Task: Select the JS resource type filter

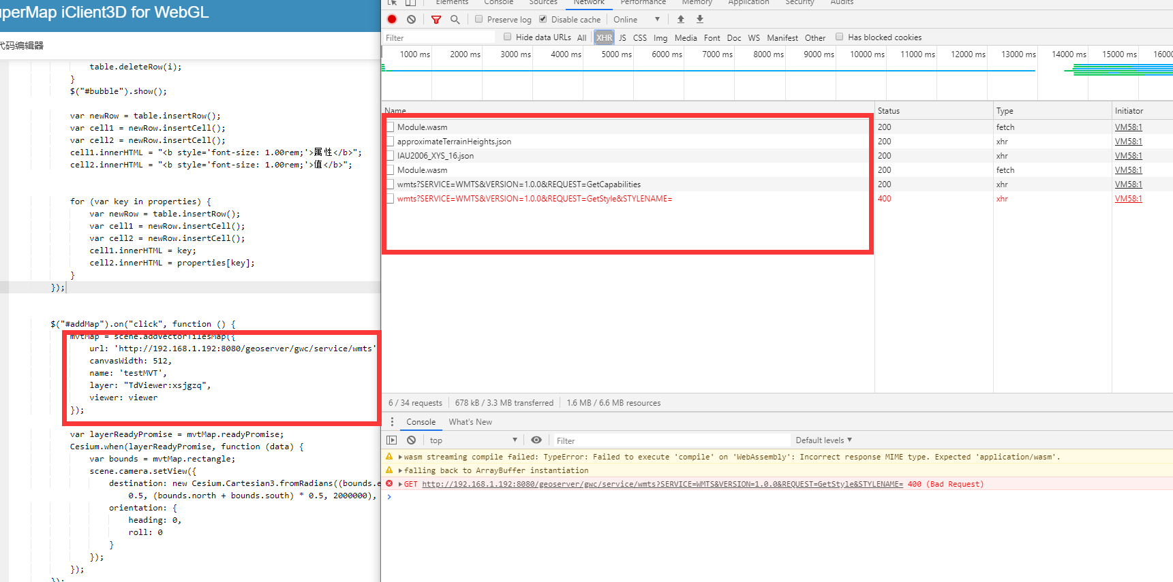Action: click(x=622, y=38)
